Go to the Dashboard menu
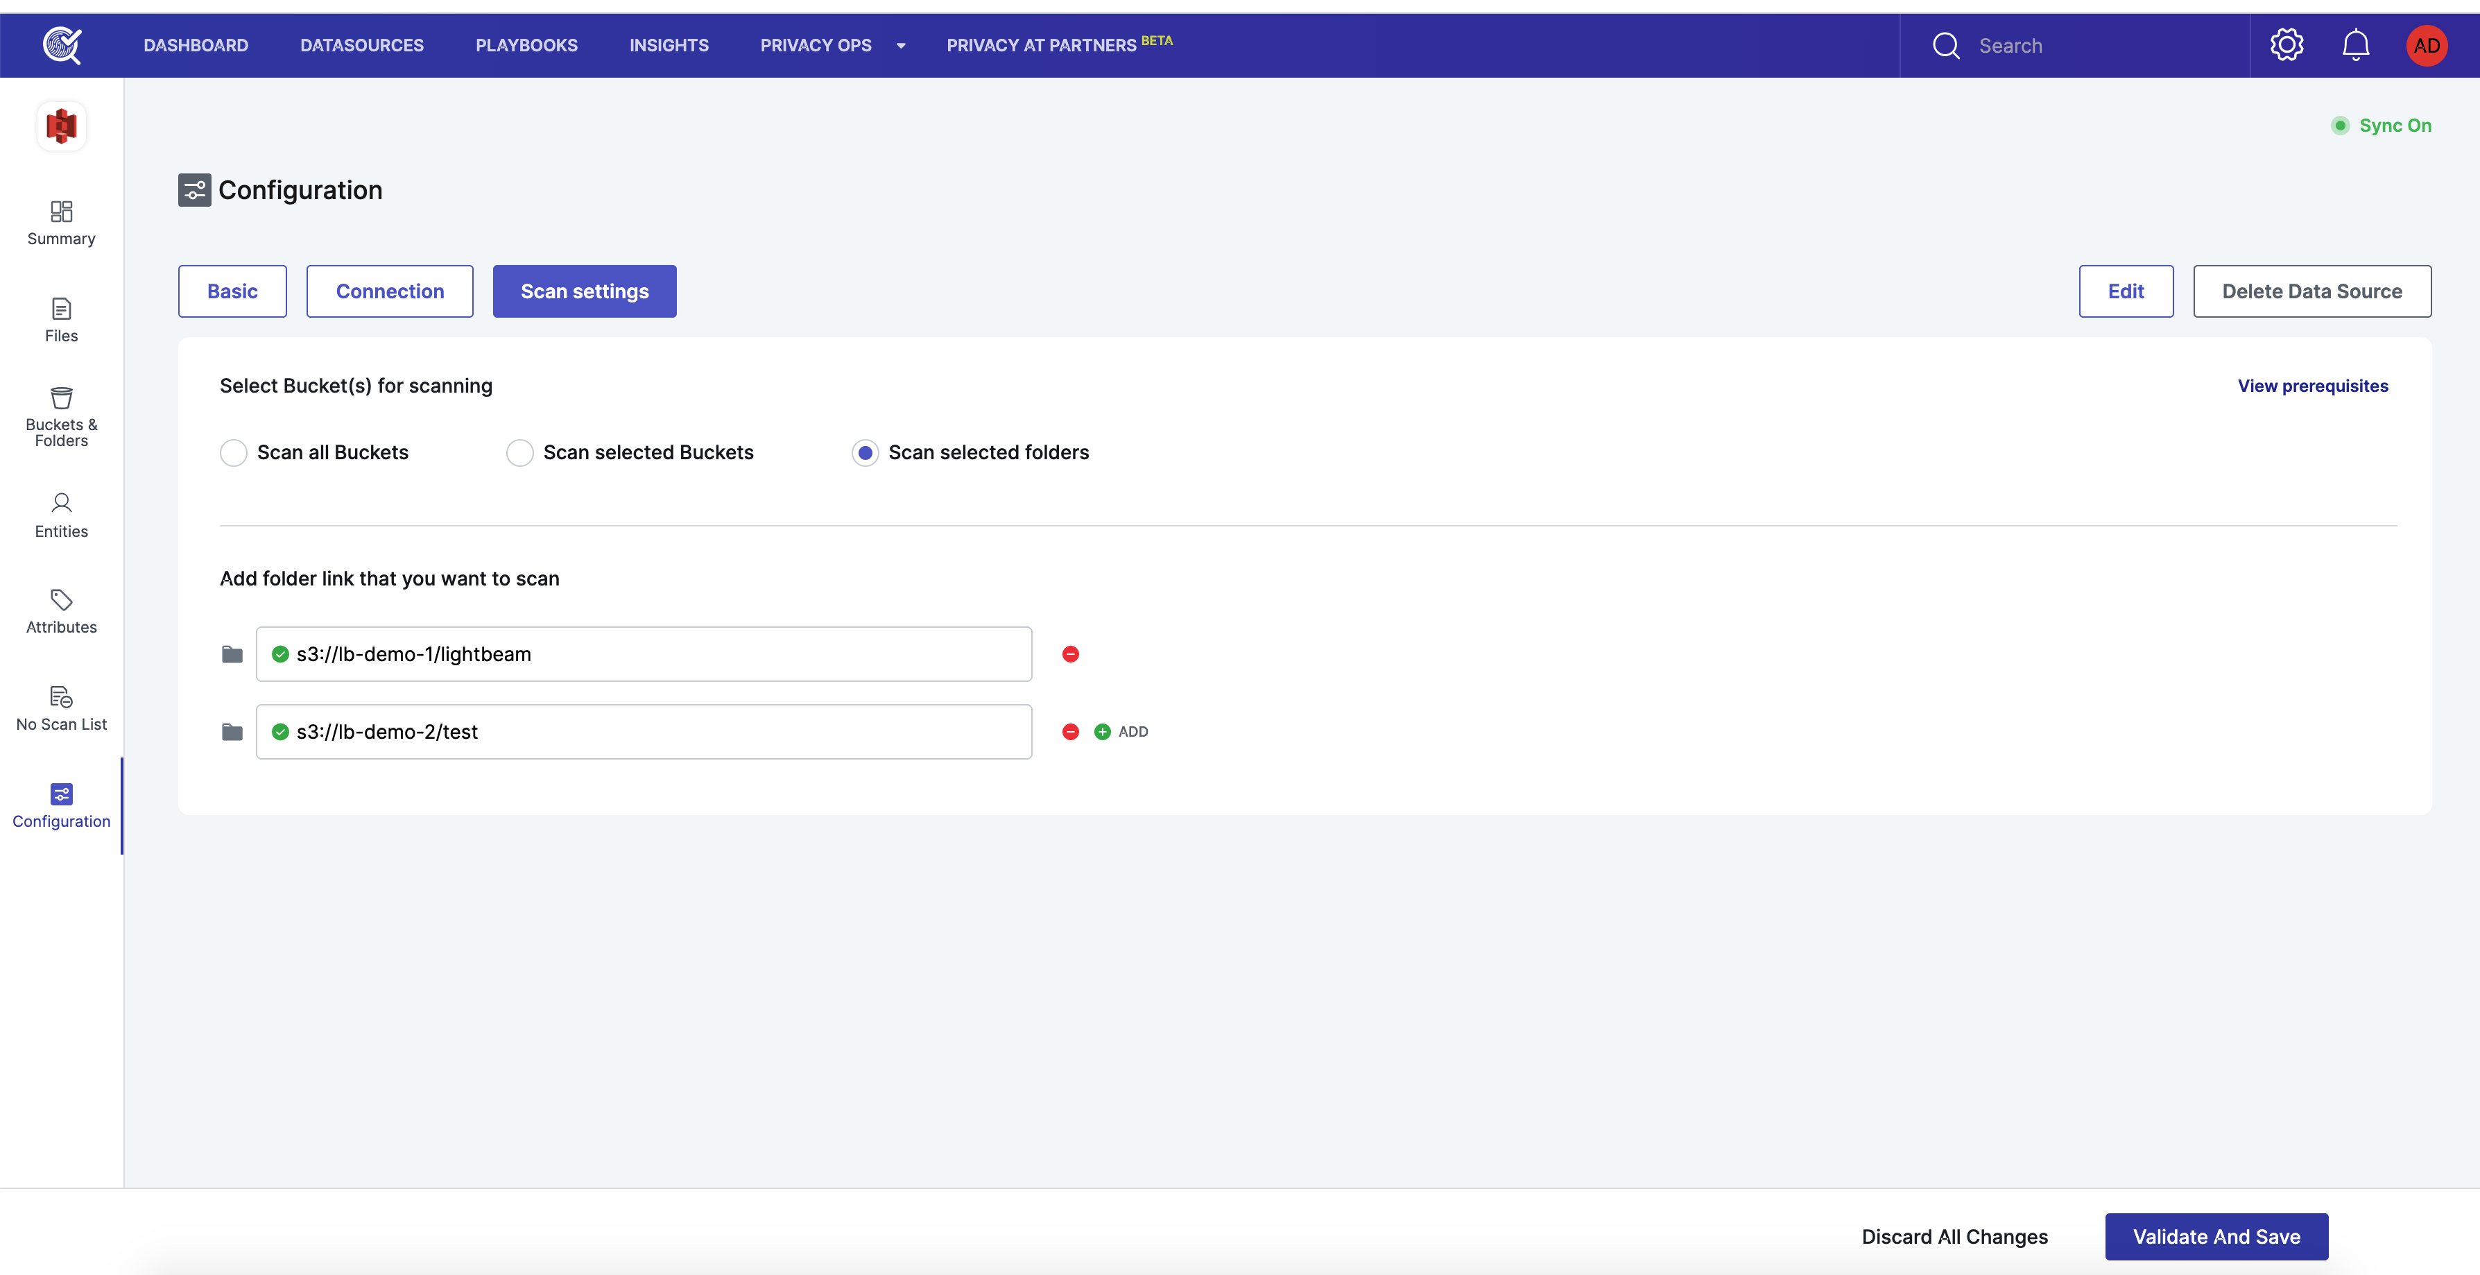 tap(196, 45)
